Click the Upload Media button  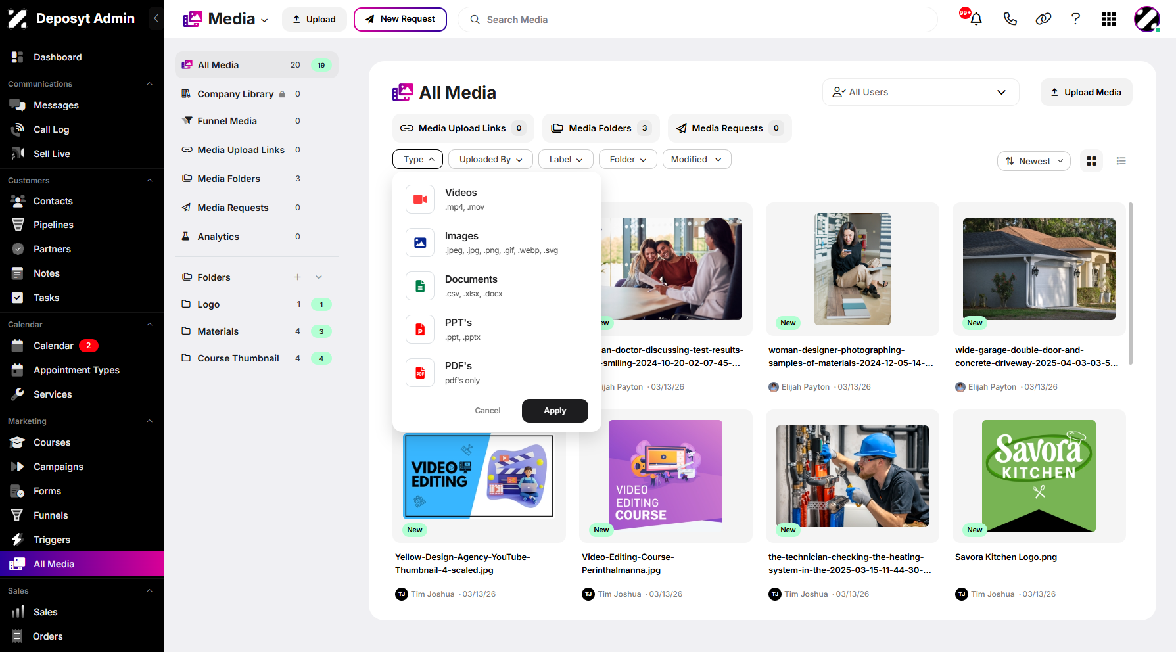(1086, 92)
